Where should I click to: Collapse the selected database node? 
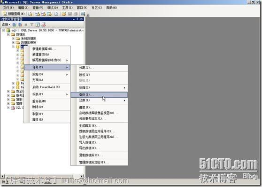(13, 47)
